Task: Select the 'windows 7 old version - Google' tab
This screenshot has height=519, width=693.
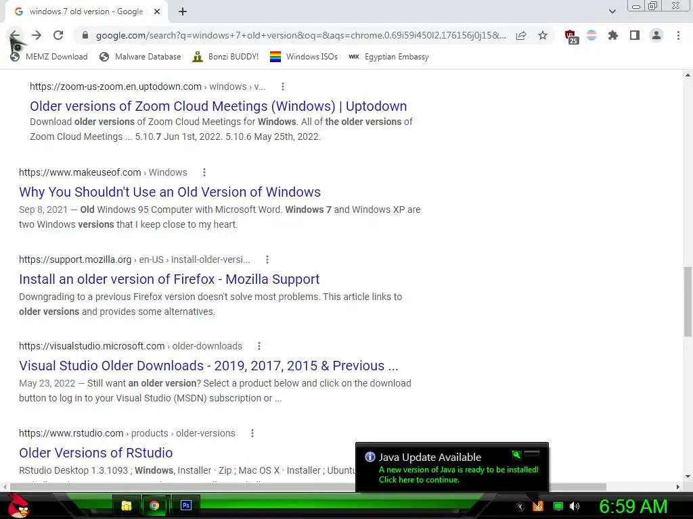Action: (x=86, y=11)
